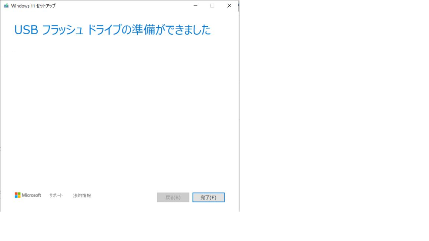Viewport: 429px width, 241px height.
Task: Click the "Windows 11 セットアップ" title text
Action: click(x=33, y=6)
